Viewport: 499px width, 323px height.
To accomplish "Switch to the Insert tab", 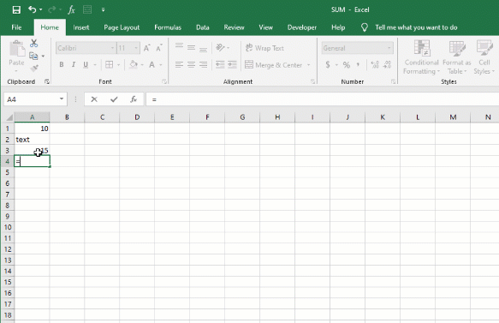I will tap(81, 27).
